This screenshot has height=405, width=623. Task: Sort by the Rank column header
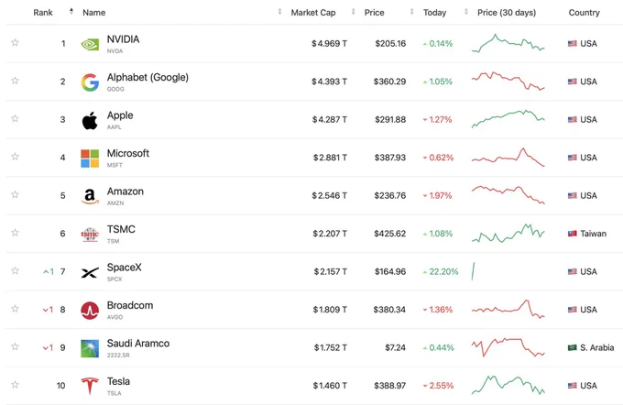[43, 13]
